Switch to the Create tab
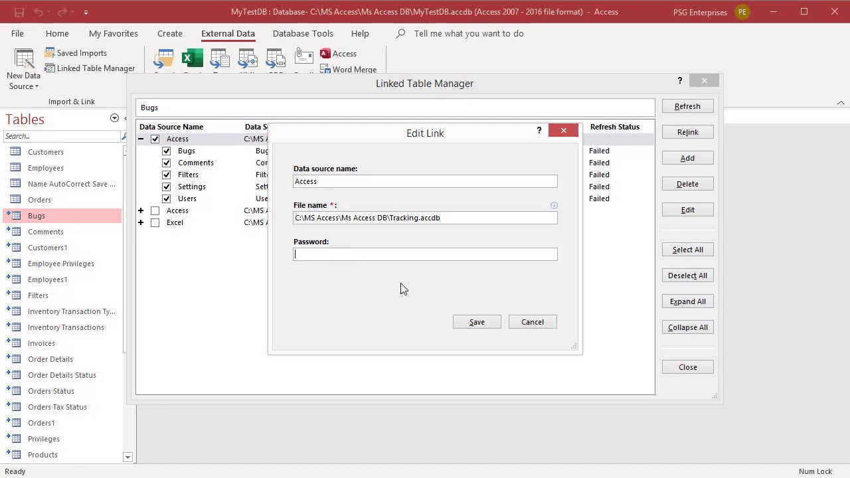This screenshot has height=478, width=850. 170,34
